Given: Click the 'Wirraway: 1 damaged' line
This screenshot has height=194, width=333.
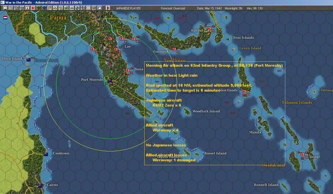Looking at the screenshot, I should 174,160.
